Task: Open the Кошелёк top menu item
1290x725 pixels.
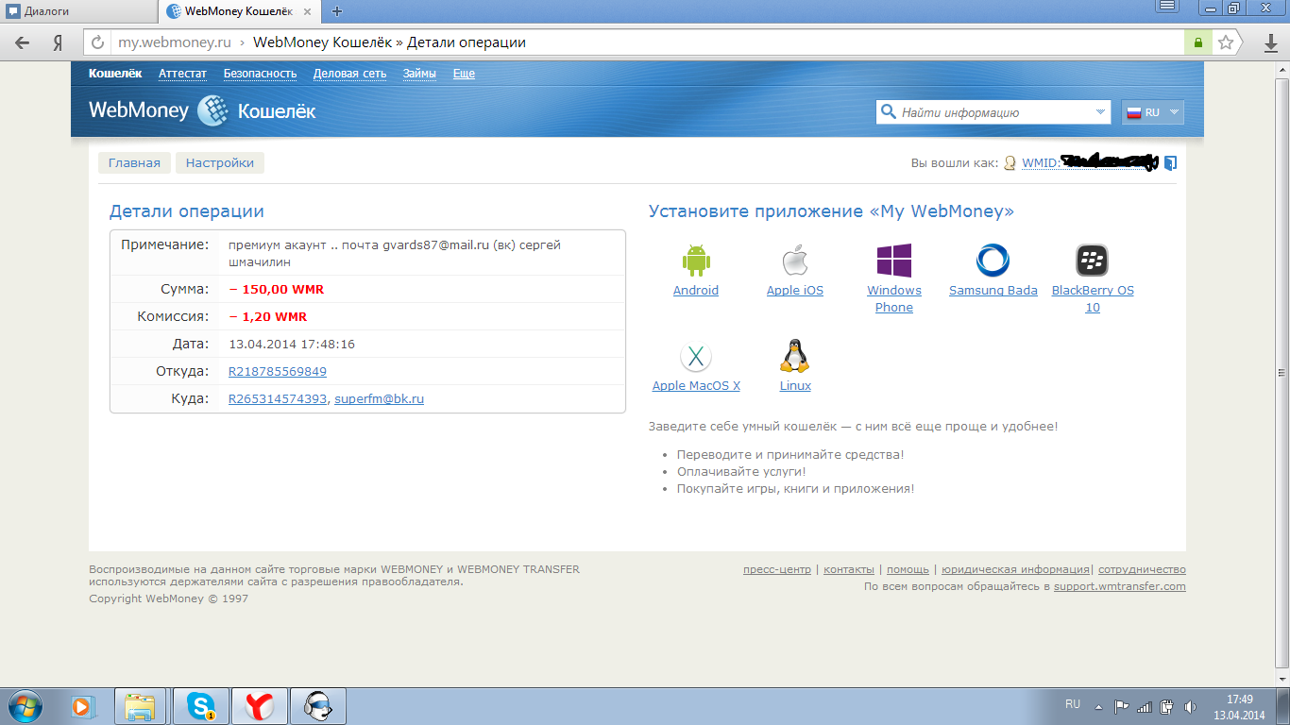Action: coord(115,74)
